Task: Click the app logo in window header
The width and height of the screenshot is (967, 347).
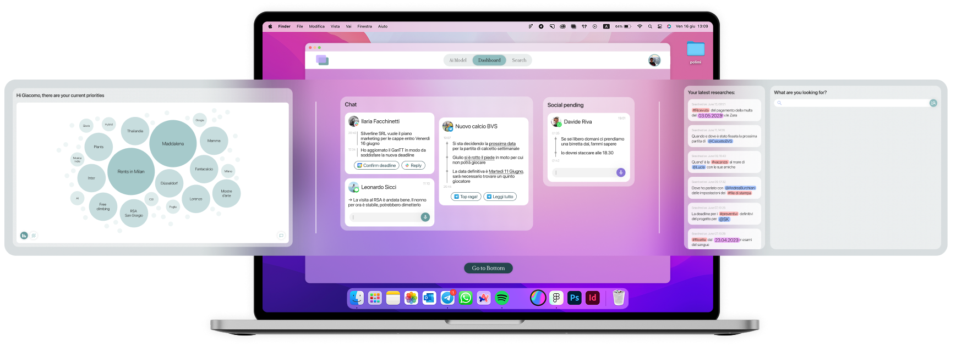Action: pos(323,60)
